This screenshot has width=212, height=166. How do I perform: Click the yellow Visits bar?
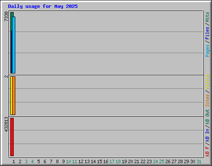[x=11, y=95]
